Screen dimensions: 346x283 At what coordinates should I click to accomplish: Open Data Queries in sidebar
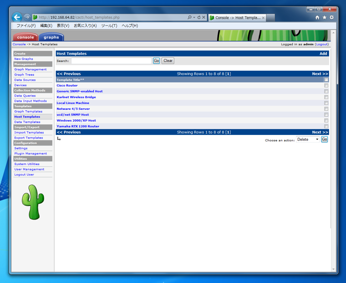point(25,96)
